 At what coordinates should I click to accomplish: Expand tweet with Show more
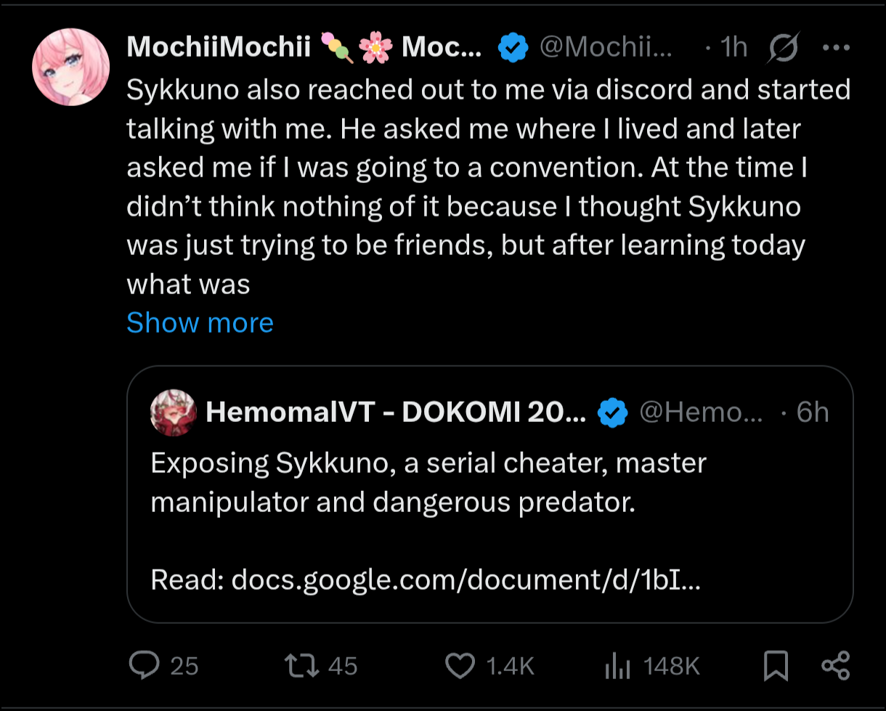click(x=200, y=322)
